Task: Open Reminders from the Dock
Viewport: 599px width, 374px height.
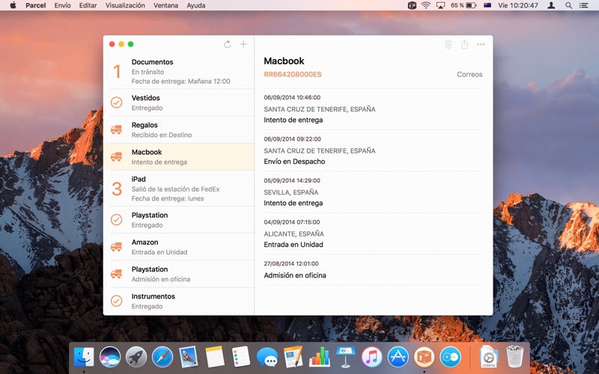Action: [240, 358]
